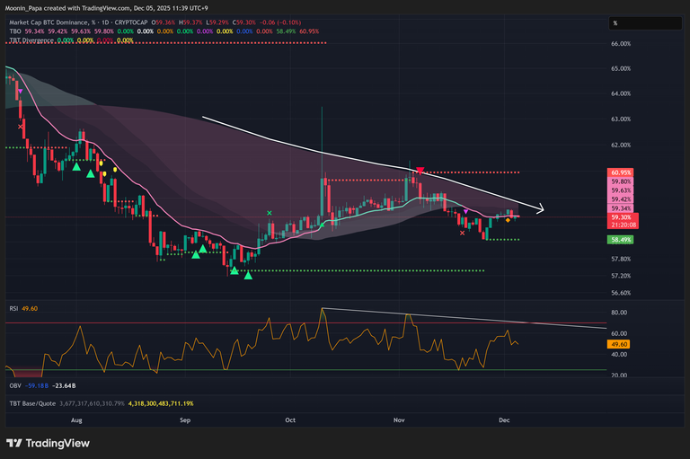
Task: Click the green 58.49% price label
Action: (620, 240)
